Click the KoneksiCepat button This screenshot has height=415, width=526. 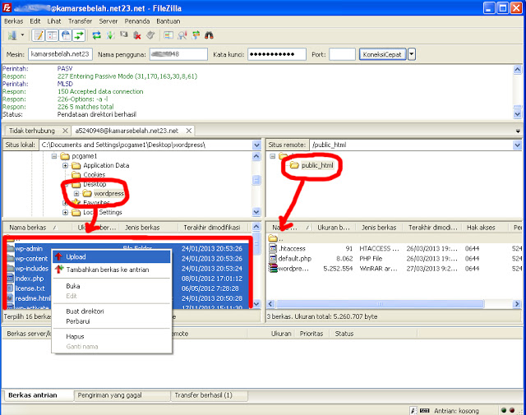click(382, 54)
